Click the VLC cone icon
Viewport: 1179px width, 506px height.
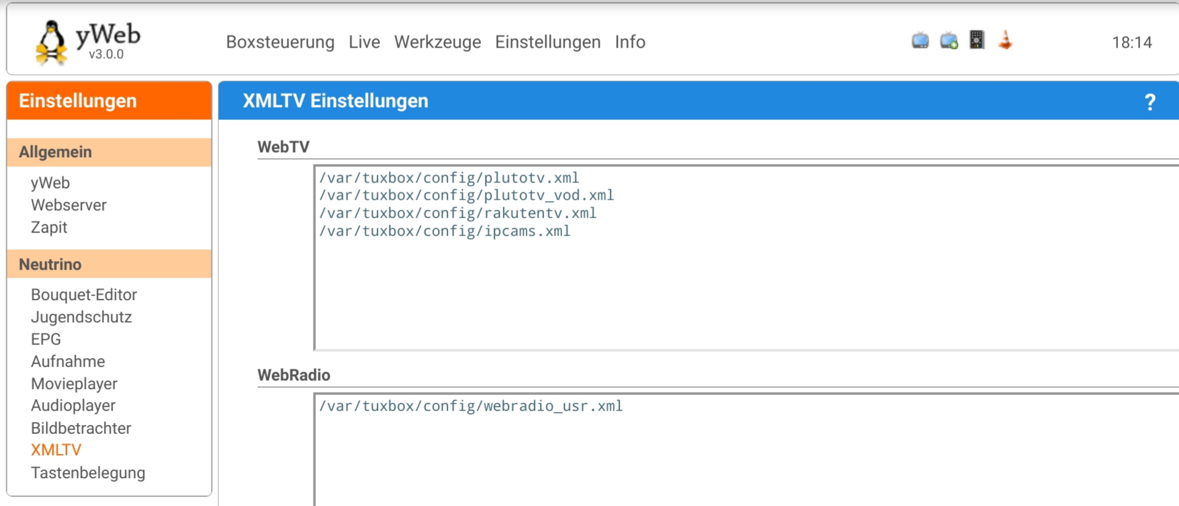[x=1005, y=40]
